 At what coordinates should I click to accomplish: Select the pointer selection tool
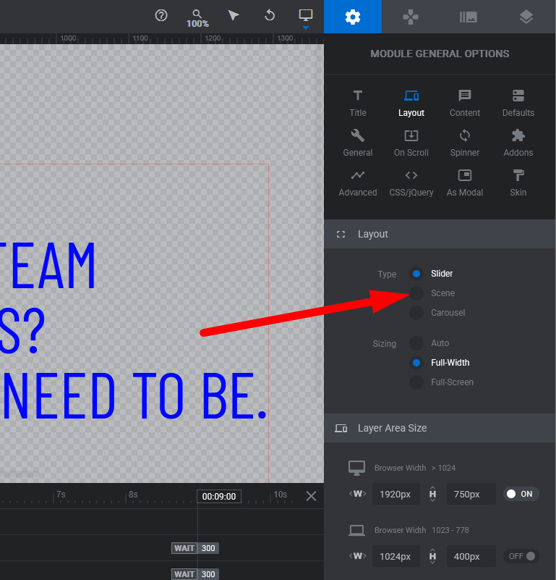234,15
